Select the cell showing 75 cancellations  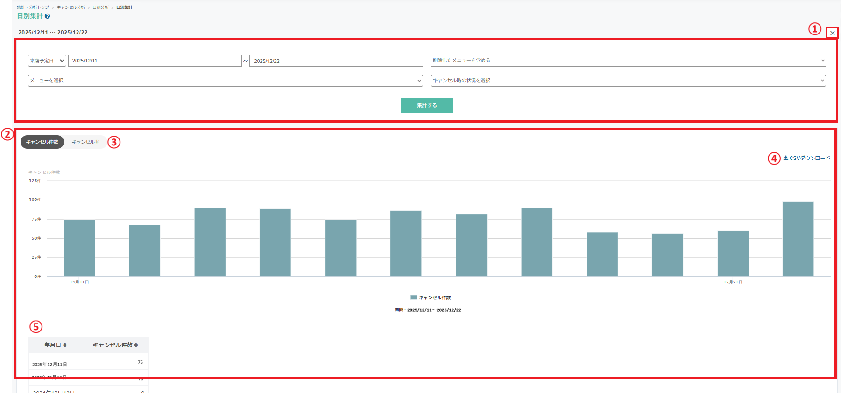(x=116, y=362)
